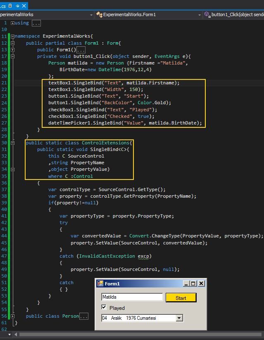Click the method icon beside button1_Click

[207, 14]
